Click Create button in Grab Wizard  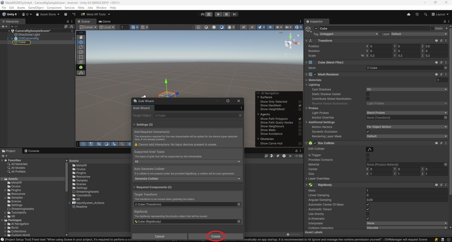215,236
